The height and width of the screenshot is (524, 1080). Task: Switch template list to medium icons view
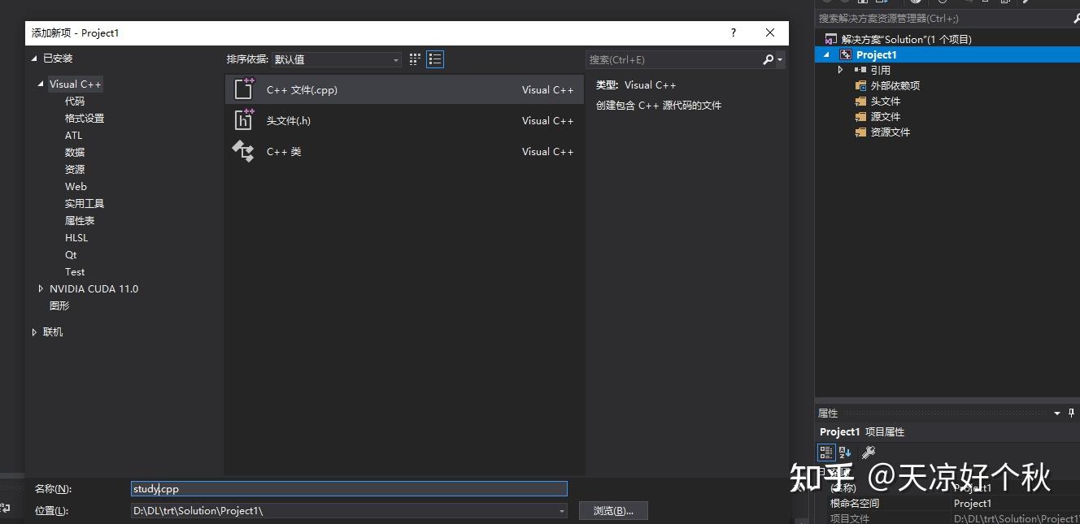coord(414,58)
